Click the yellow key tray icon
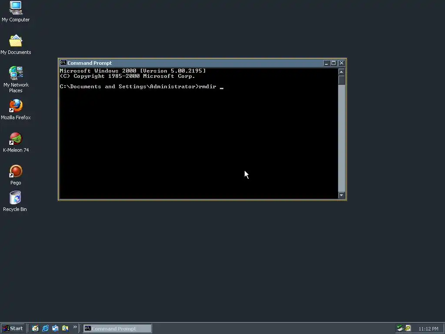The width and height of the screenshot is (445, 334). 408,328
